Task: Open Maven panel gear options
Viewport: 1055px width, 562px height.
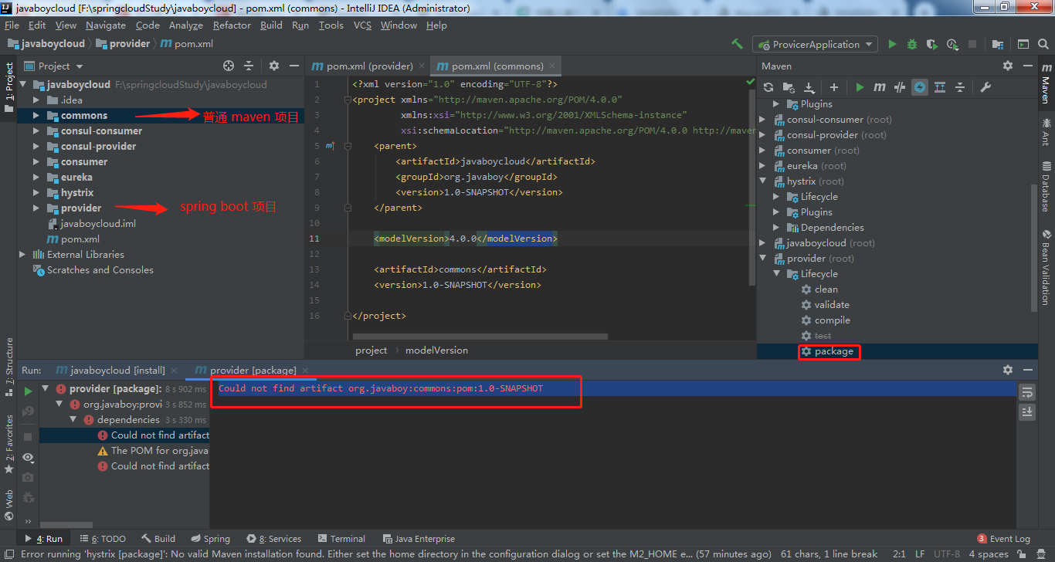Action: (1007, 66)
